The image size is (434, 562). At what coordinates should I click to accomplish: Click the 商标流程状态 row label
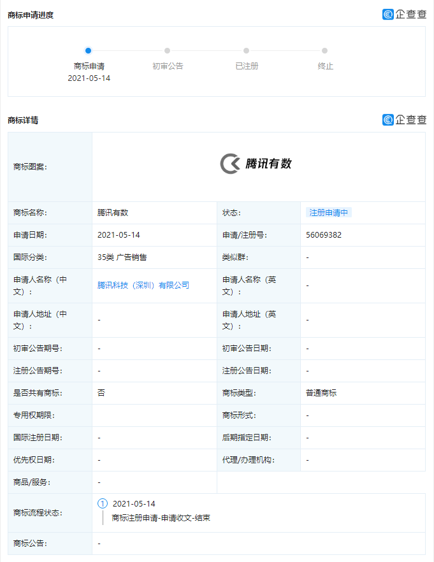coord(38,513)
